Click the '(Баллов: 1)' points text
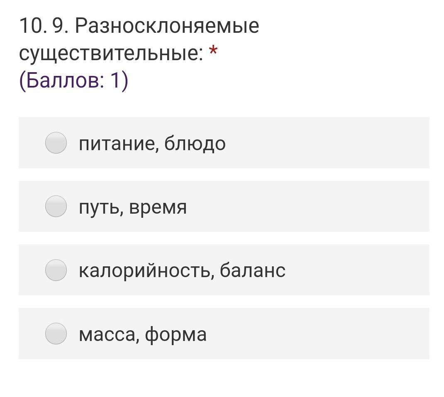Viewport: 444px width, 397px height. pos(74,81)
